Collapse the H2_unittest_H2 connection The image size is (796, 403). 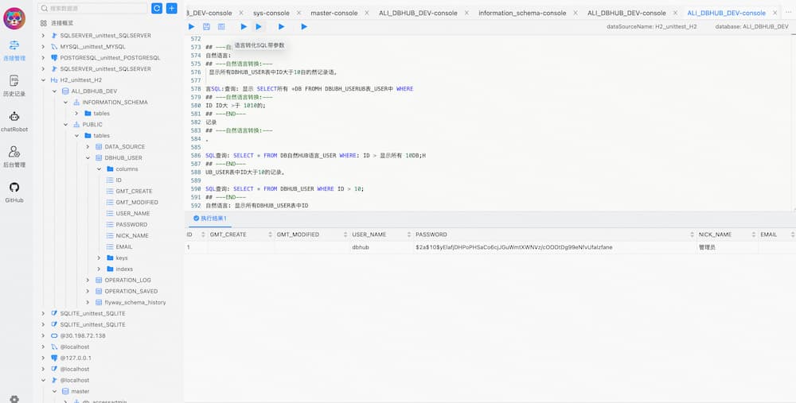(x=43, y=80)
